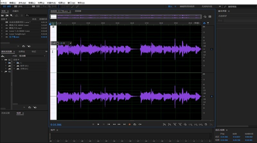Click the Stop button in transport

(93, 124)
